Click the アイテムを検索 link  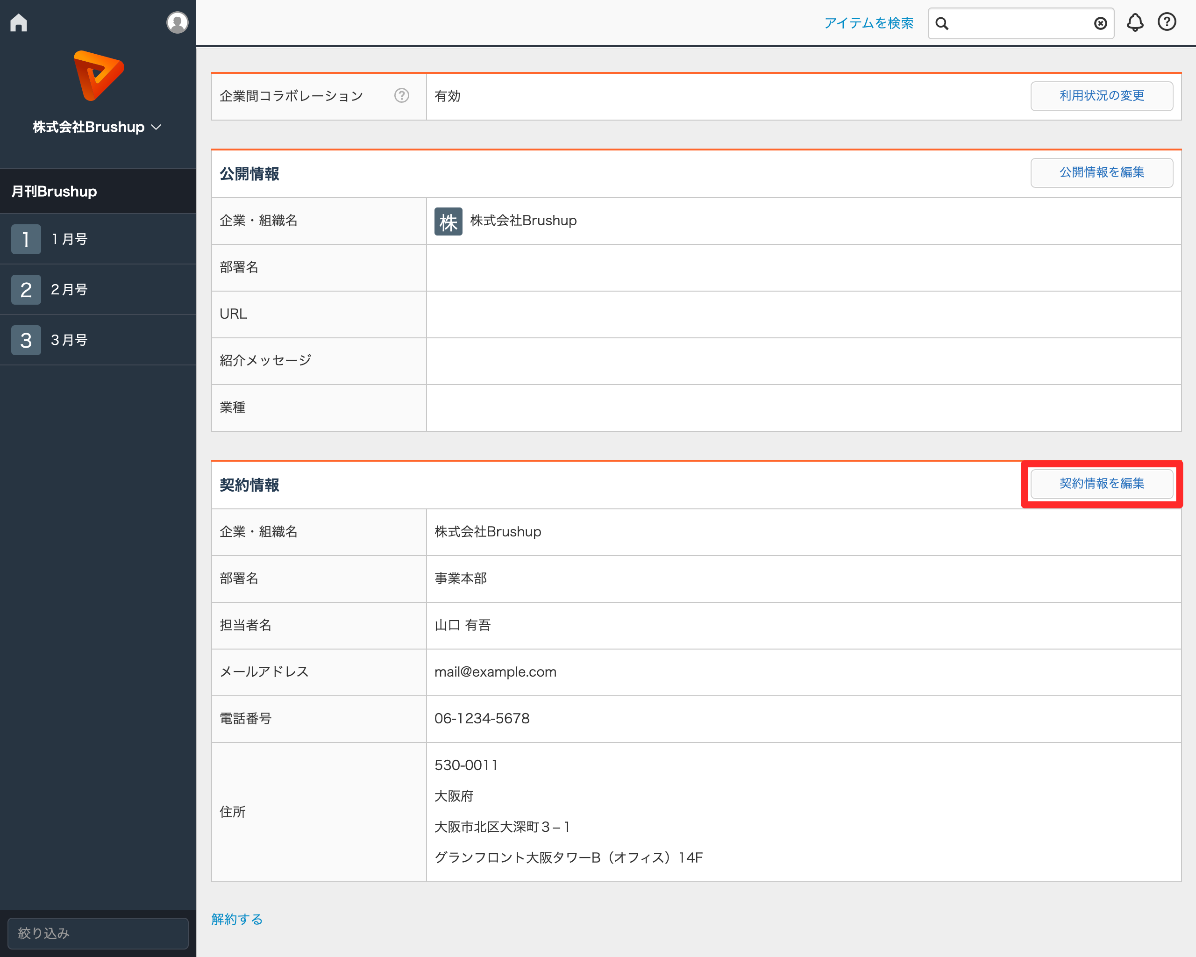click(x=869, y=23)
